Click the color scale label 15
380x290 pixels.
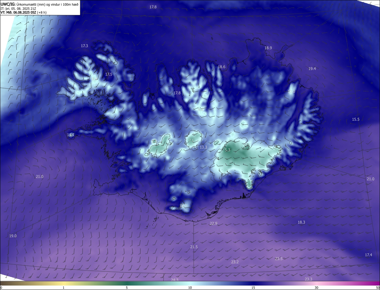click(x=253, y=288)
